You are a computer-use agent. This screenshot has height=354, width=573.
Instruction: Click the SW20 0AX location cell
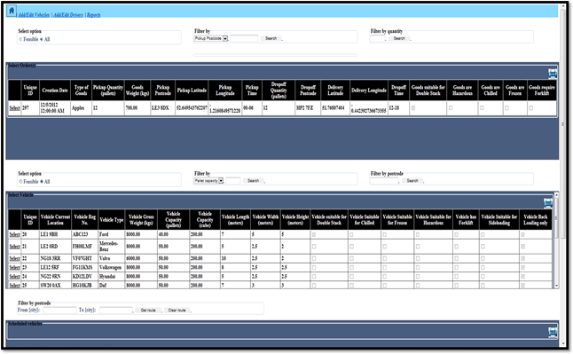56,286
